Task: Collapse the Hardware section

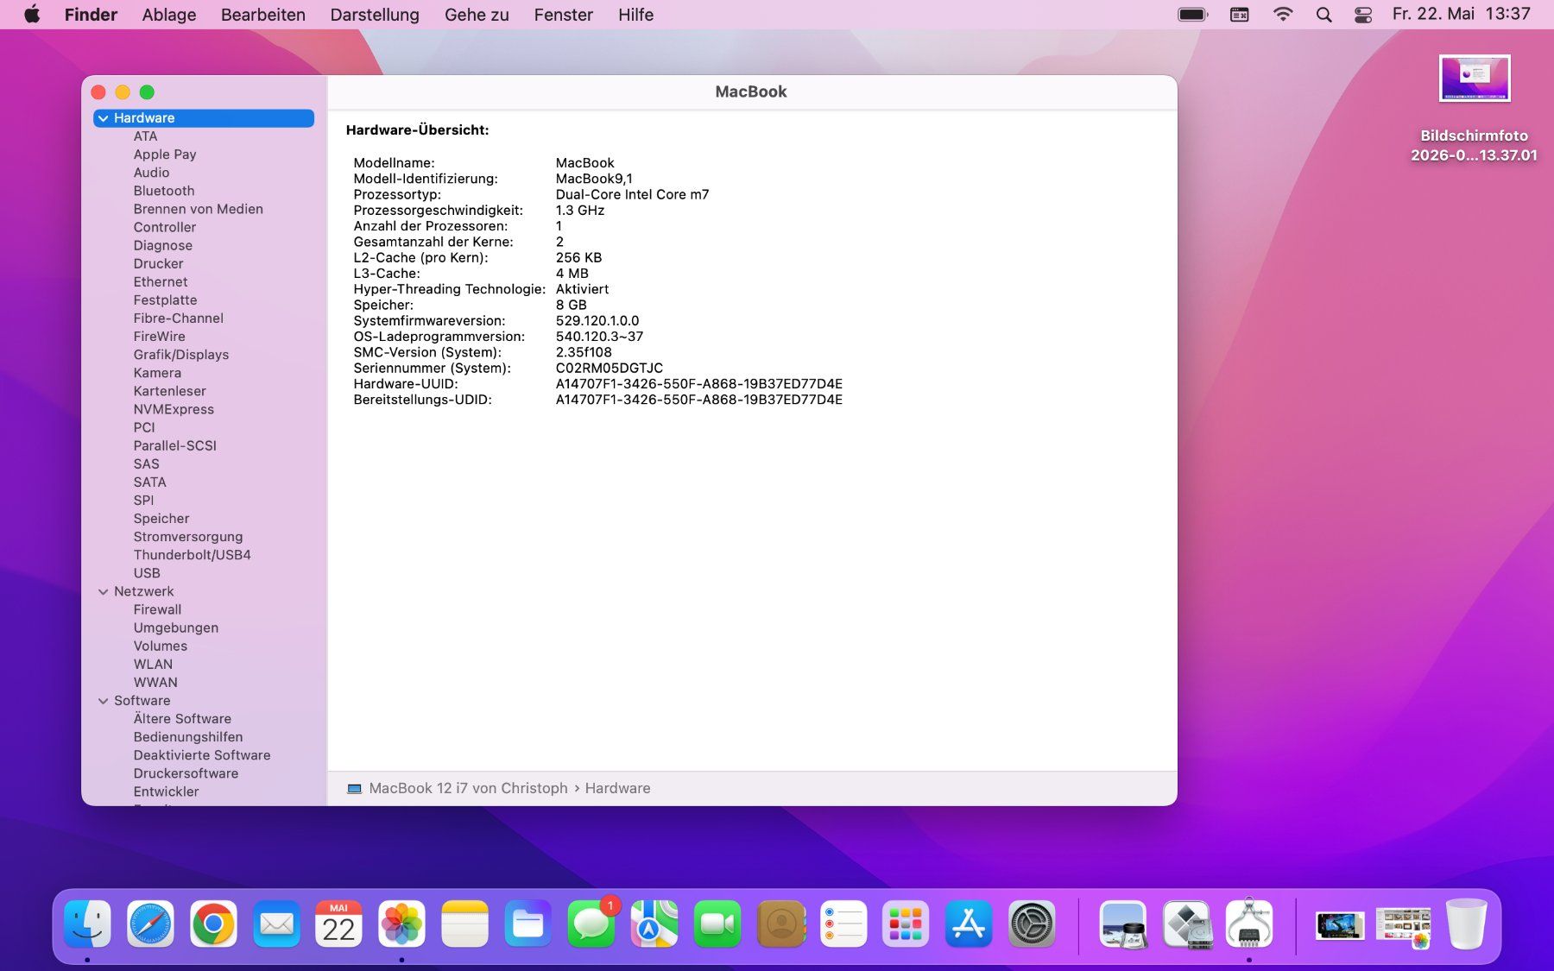Action: pos(104,118)
